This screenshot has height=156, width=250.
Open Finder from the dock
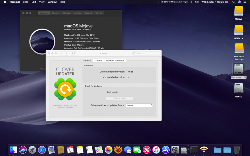pyautogui.click(x=13, y=150)
